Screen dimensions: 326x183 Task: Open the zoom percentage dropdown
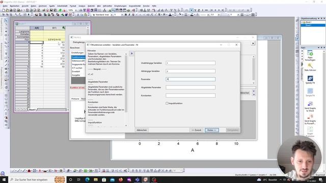[x=76, y=10]
